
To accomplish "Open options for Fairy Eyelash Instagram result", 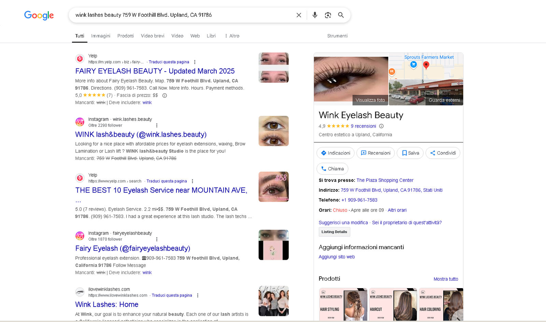I will tap(157, 239).
